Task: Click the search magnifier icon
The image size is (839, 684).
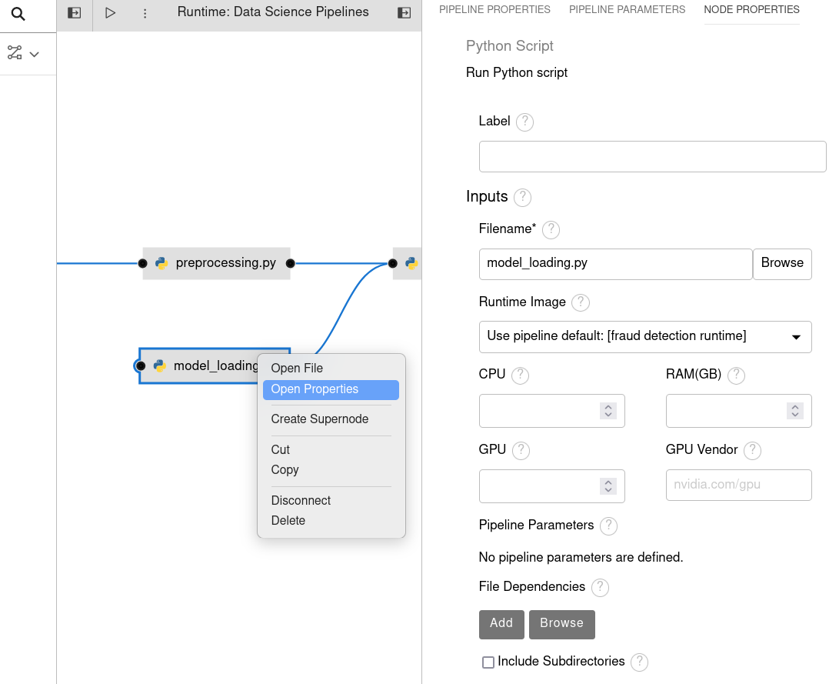Action: click(x=18, y=14)
